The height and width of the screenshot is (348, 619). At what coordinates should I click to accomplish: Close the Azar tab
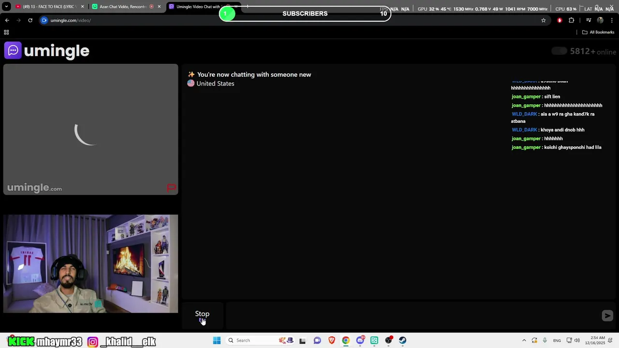click(x=159, y=7)
